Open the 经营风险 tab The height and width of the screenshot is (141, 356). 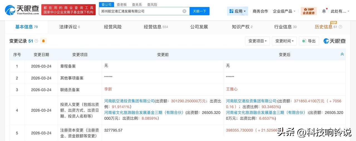(x=113, y=27)
